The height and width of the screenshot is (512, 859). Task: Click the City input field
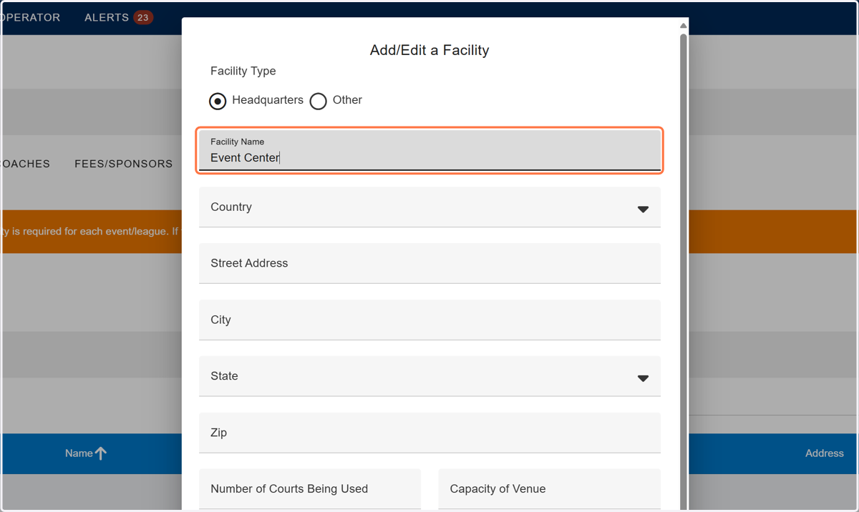pos(429,320)
